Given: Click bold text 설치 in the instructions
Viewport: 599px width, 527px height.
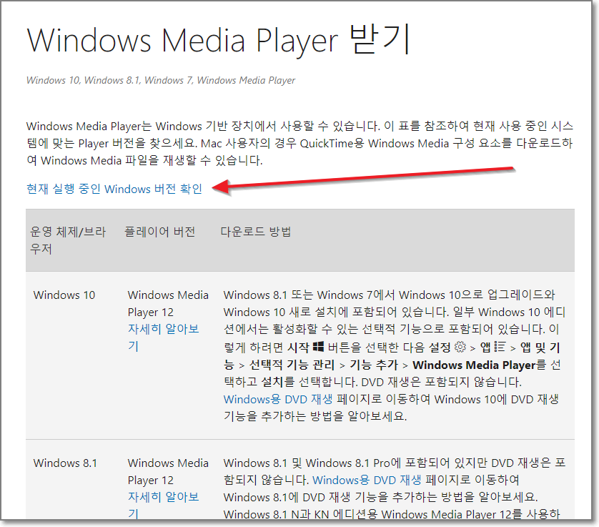Looking at the screenshot, I should [273, 382].
